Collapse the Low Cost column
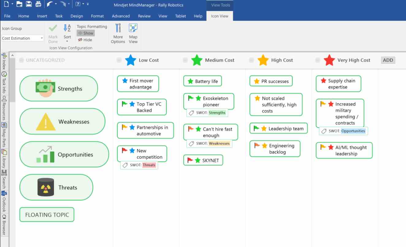 [119, 60]
